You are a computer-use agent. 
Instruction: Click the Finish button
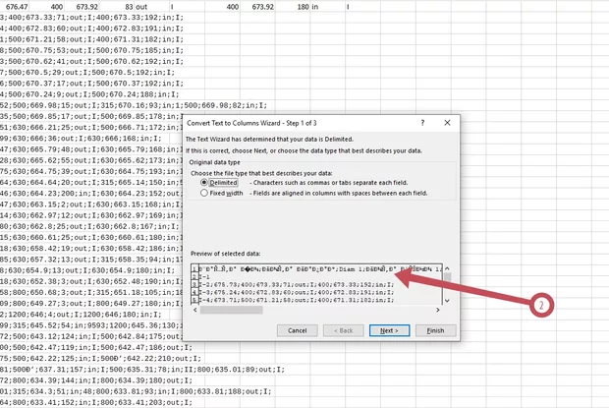[x=435, y=330]
